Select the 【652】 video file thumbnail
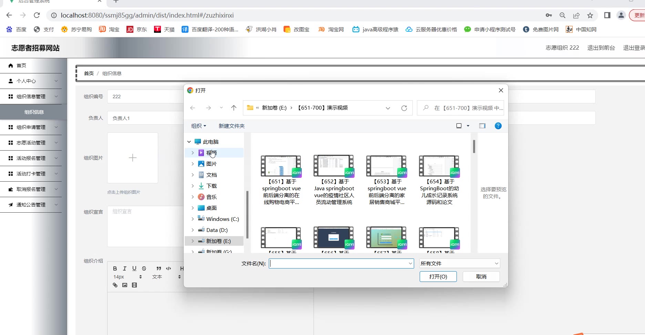This screenshot has height=335, width=645. click(334, 166)
